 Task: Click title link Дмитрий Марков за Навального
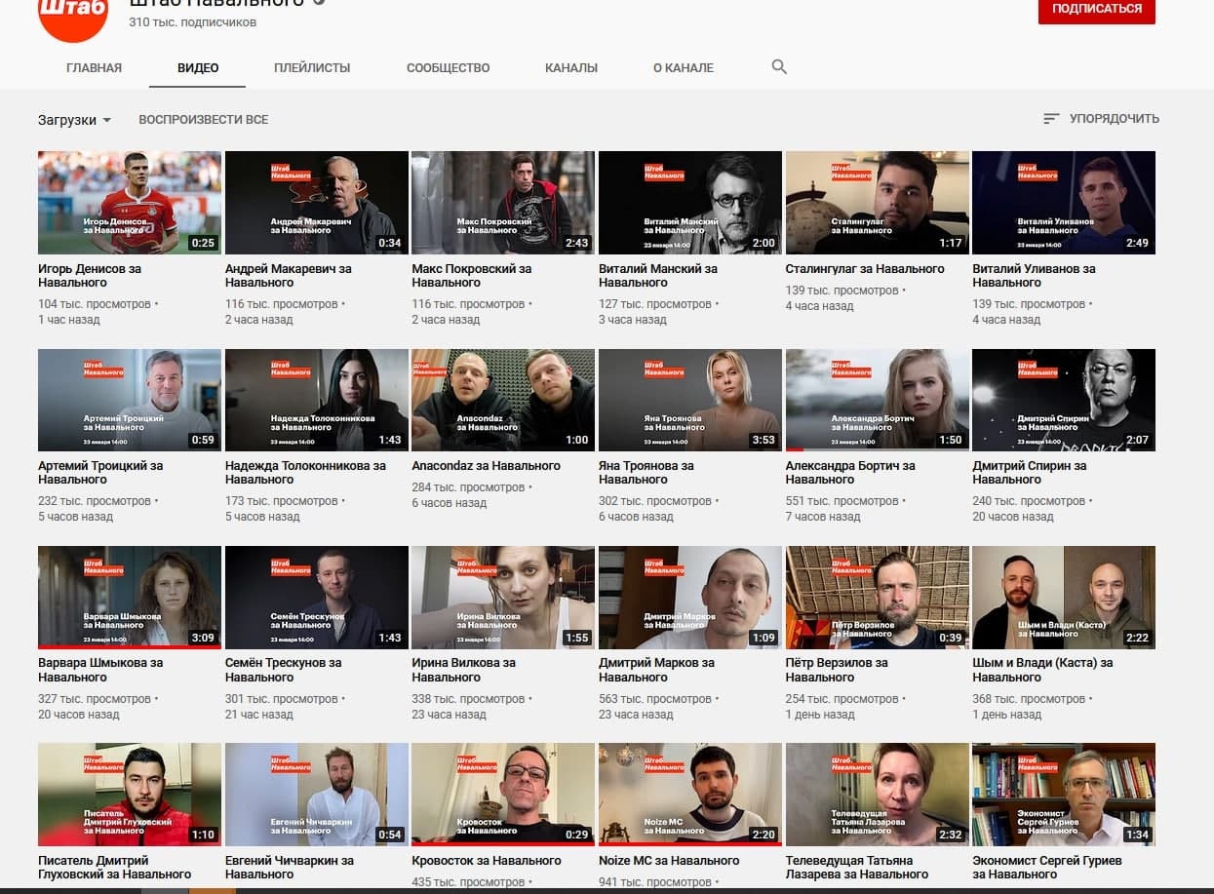pos(656,670)
